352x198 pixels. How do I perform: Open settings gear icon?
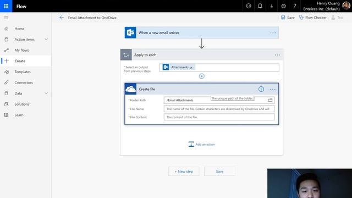284,6
